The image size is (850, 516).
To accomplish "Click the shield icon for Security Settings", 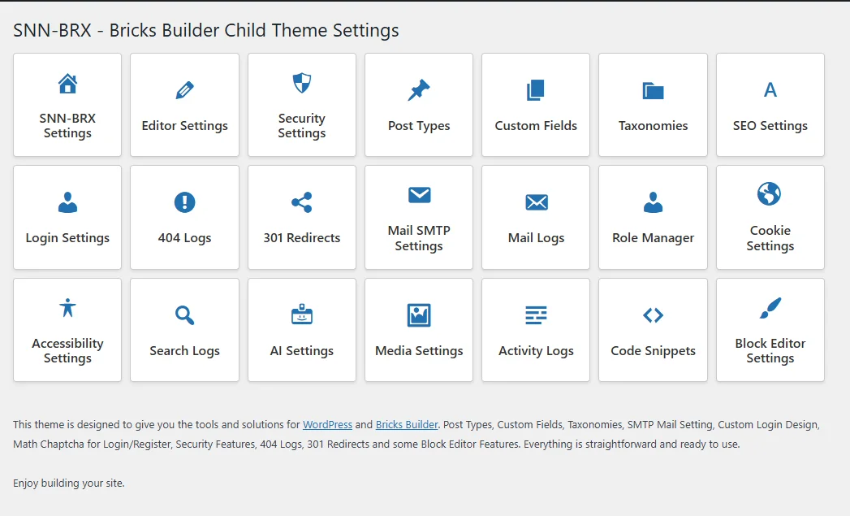I will tap(301, 83).
